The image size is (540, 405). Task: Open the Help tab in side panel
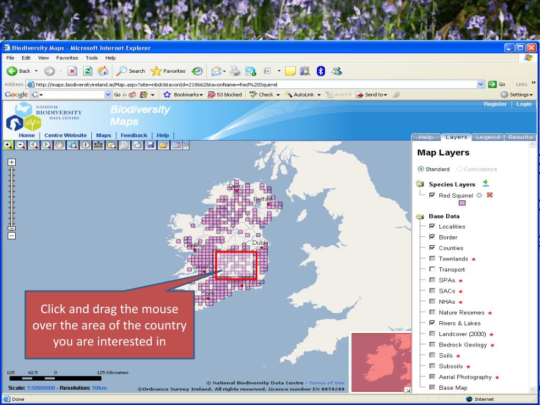426,137
